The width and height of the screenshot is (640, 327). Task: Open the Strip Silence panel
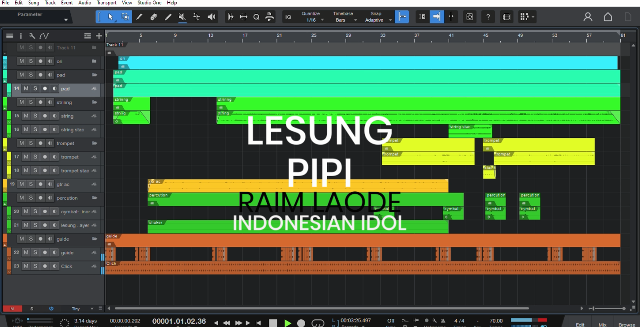pyautogui.click(x=244, y=17)
